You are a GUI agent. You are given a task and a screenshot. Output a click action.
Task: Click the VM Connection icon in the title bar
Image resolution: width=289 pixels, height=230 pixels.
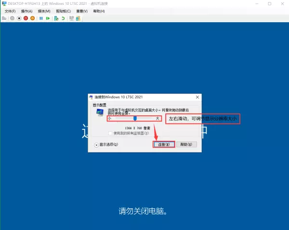(x=4, y=3)
